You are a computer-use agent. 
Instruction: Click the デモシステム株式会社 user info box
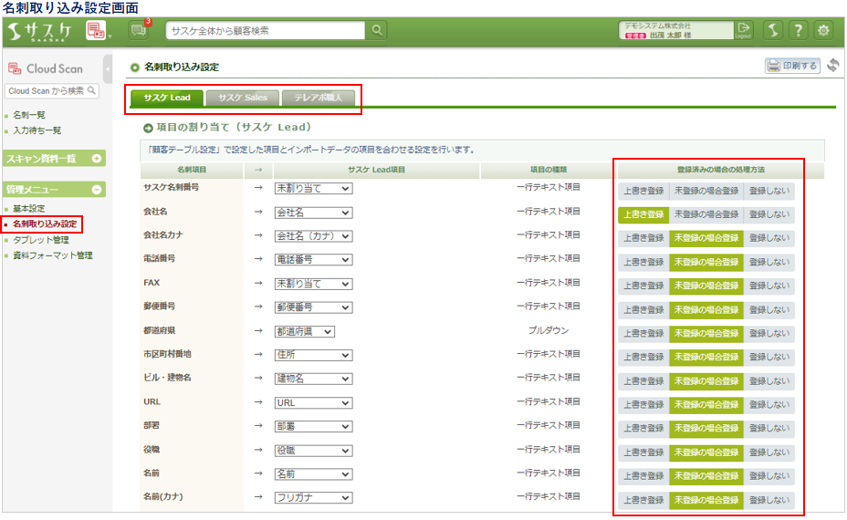[x=675, y=30]
